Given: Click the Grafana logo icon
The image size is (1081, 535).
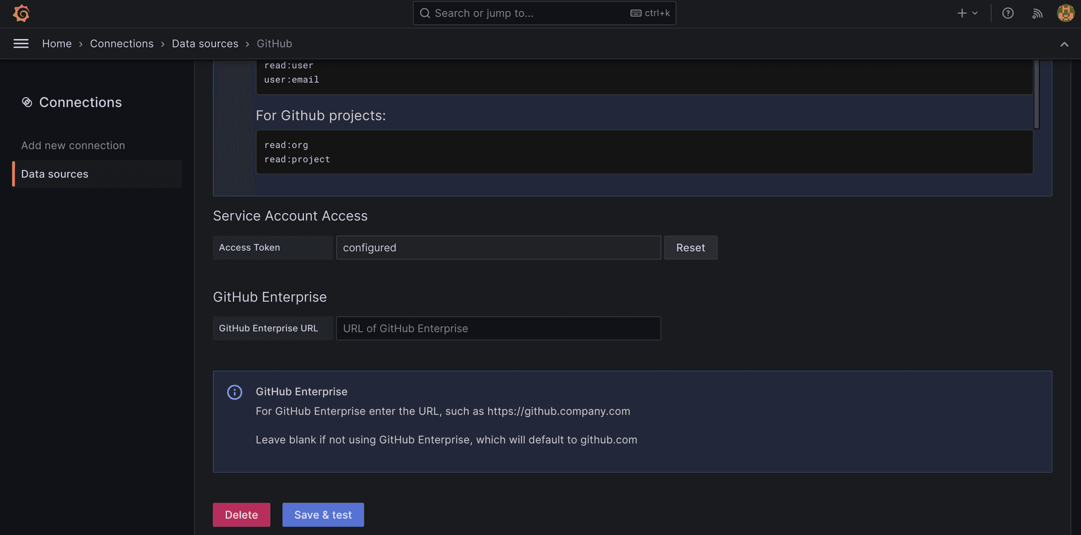Looking at the screenshot, I should (21, 14).
